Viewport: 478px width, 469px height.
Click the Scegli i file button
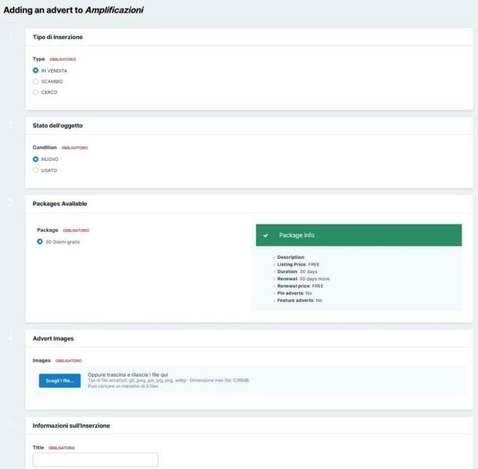(x=59, y=381)
